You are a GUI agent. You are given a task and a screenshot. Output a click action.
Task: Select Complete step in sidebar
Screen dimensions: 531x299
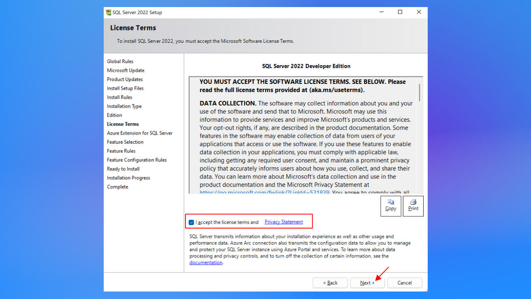point(117,187)
